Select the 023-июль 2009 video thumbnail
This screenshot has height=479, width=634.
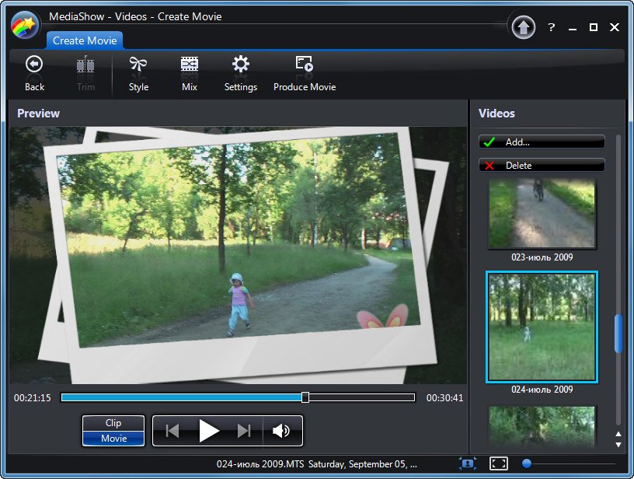point(542,213)
